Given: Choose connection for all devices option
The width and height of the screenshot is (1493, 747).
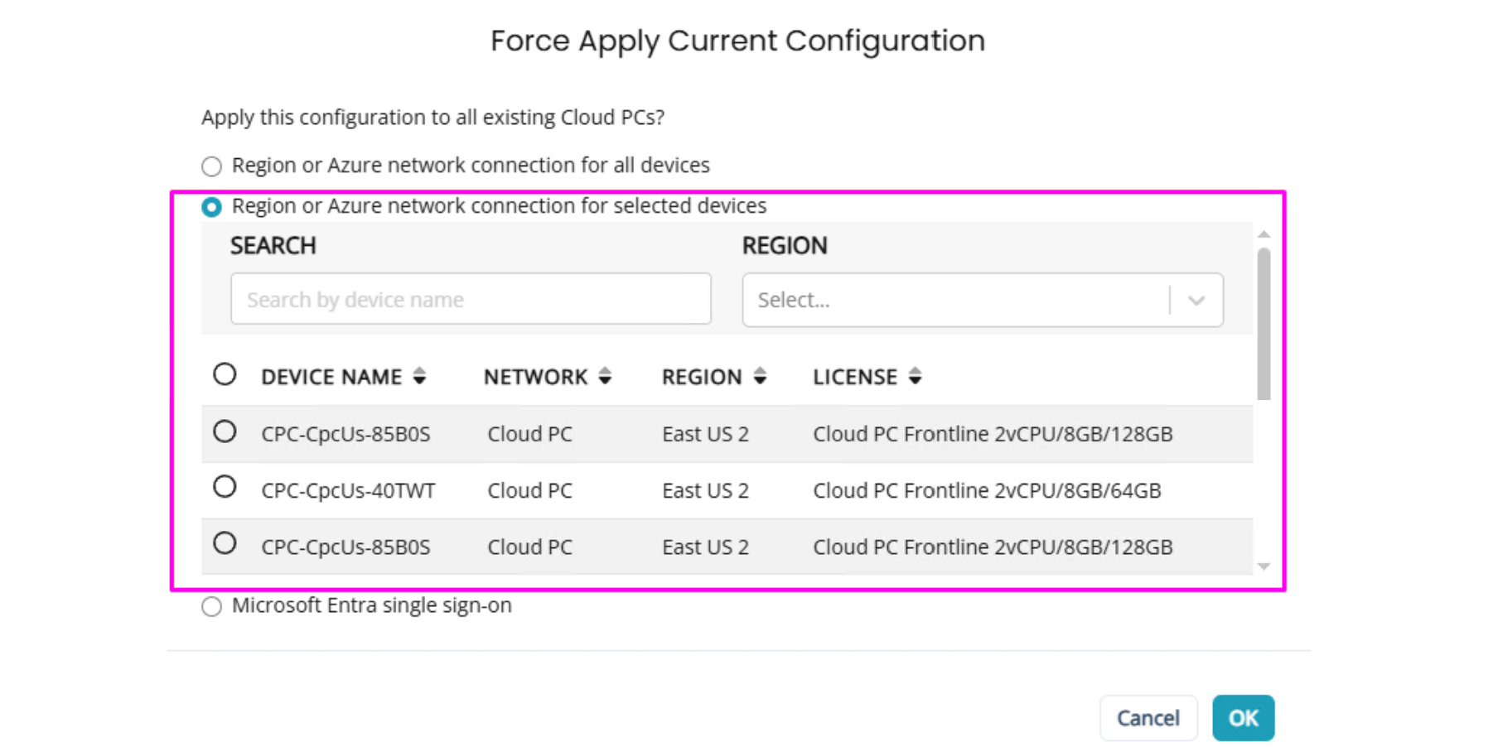Looking at the screenshot, I should coord(212,166).
